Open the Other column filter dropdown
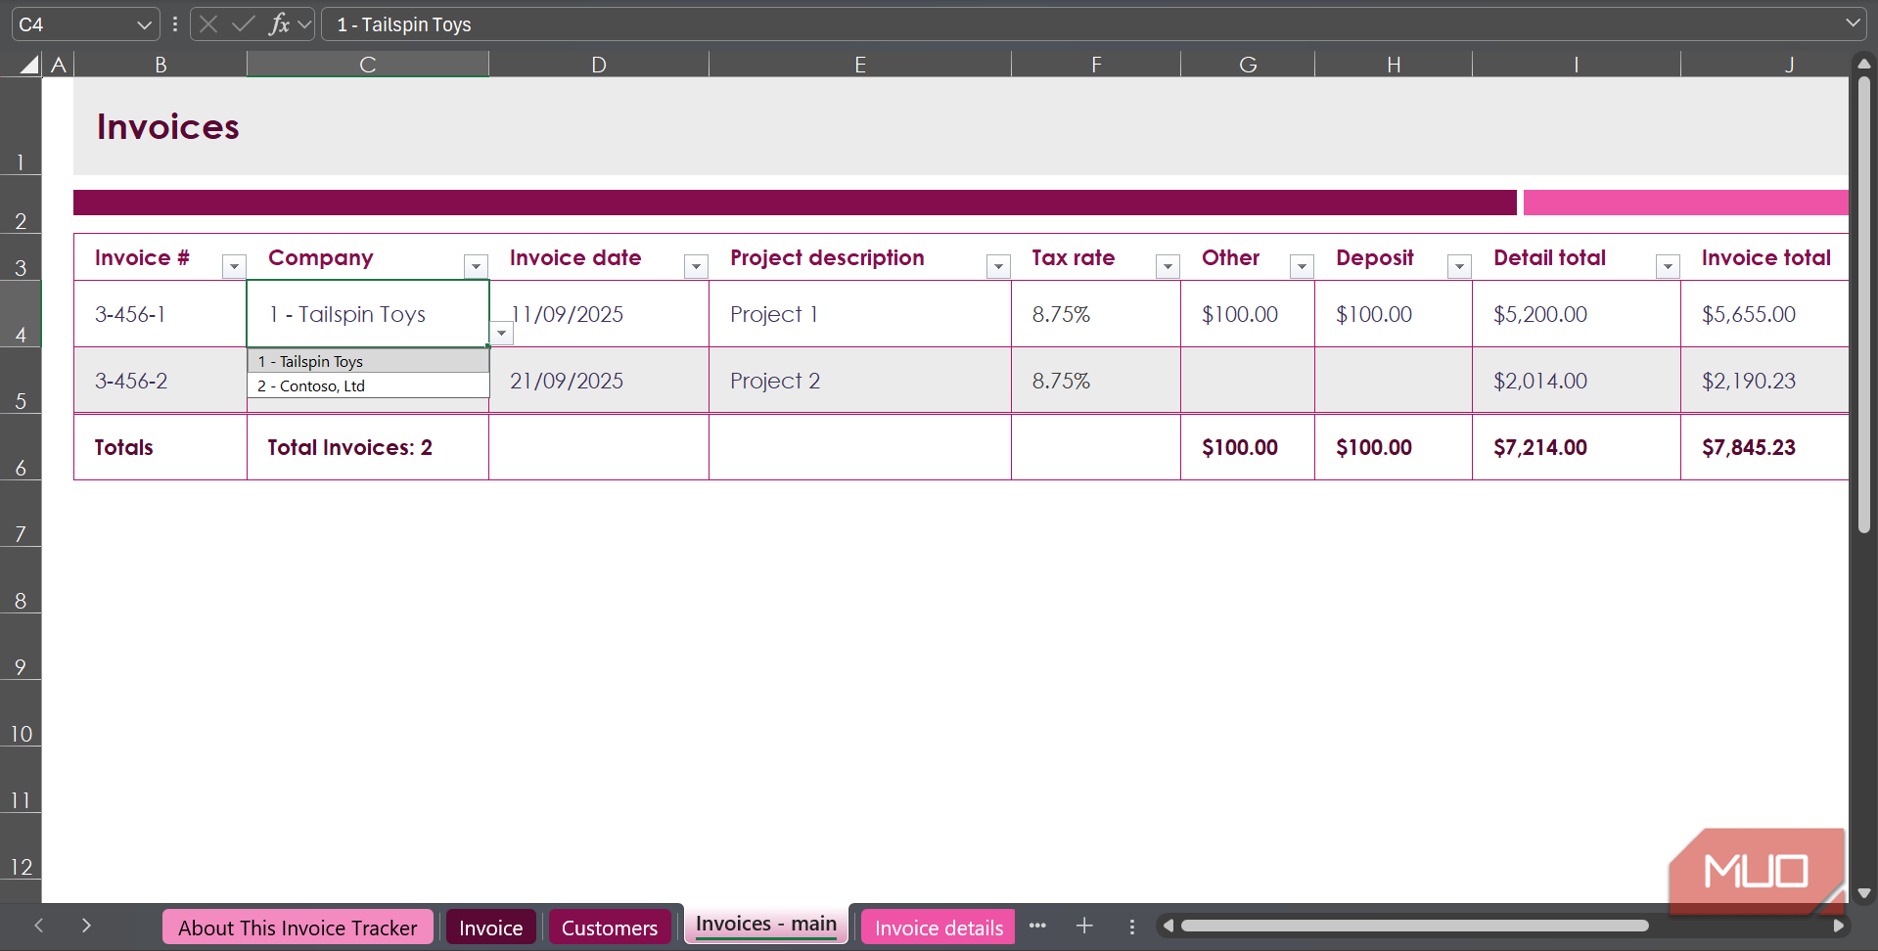 [x=1302, y=266]
